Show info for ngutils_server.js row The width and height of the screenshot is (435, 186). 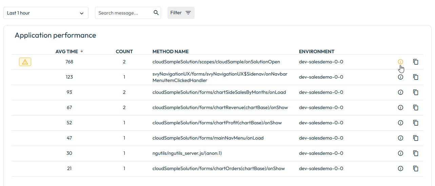[400, 153]
